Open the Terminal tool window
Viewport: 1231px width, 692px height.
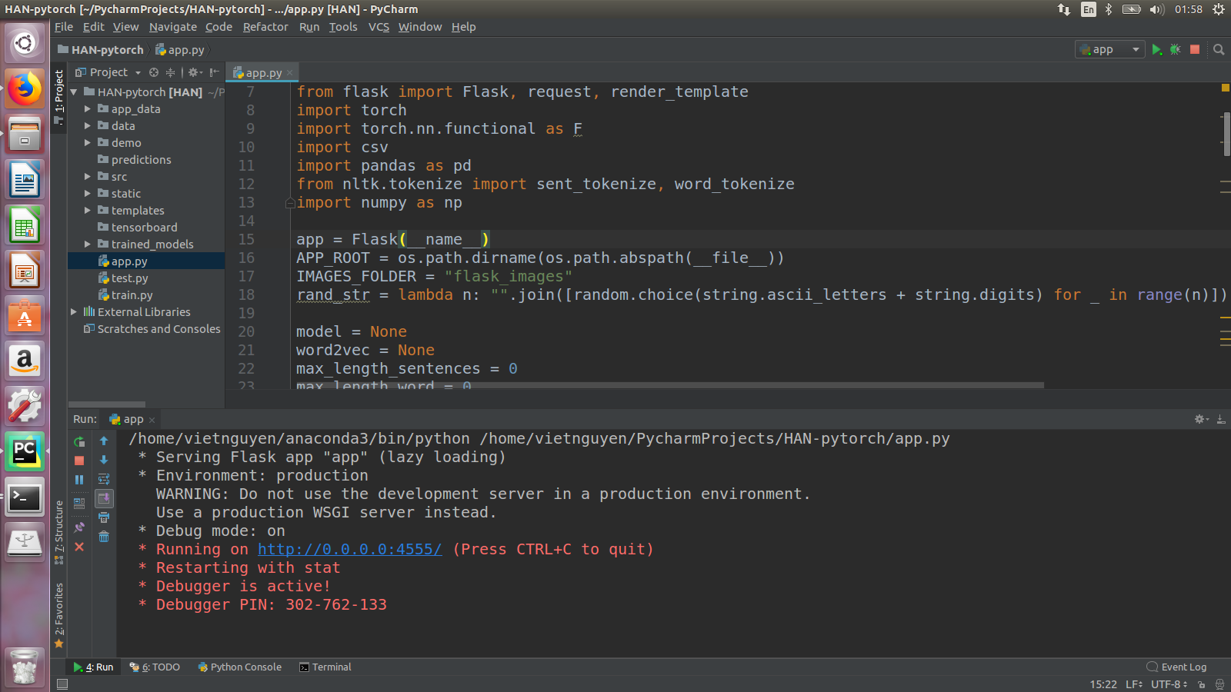pos(325,667)
